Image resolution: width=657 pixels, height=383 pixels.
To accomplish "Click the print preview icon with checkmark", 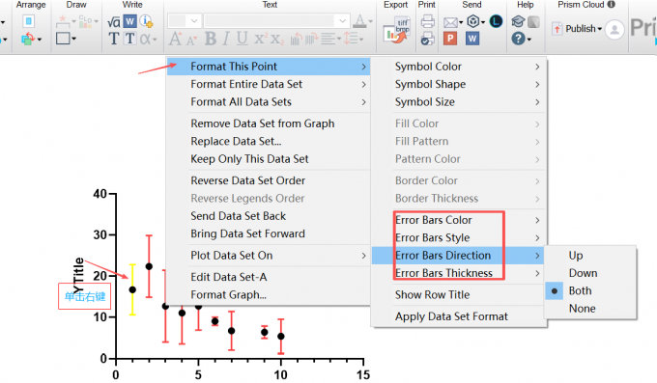I will click(427, 39).
